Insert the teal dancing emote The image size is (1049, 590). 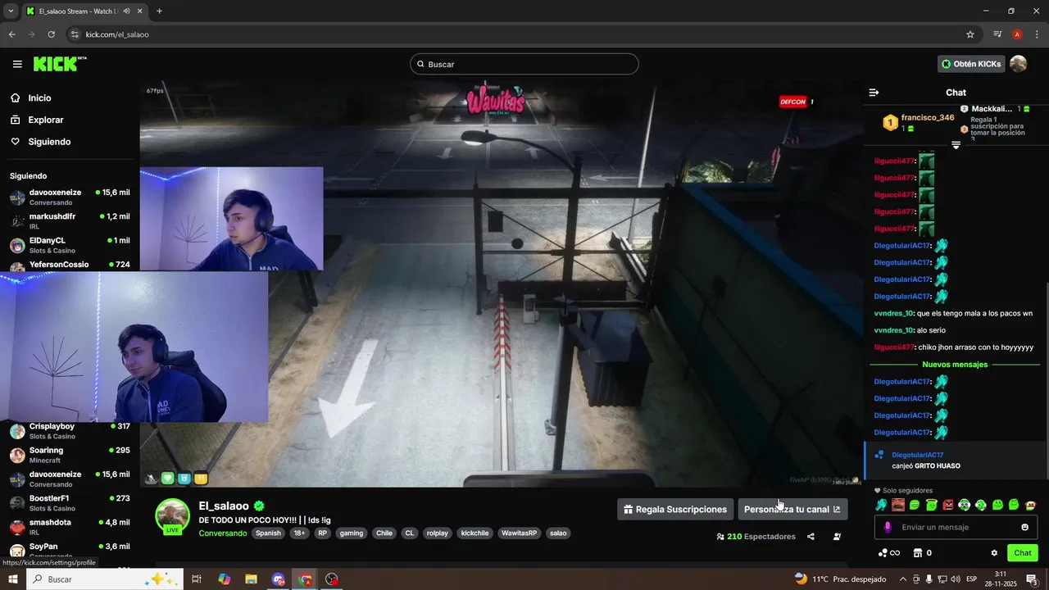tap(881, 505)
